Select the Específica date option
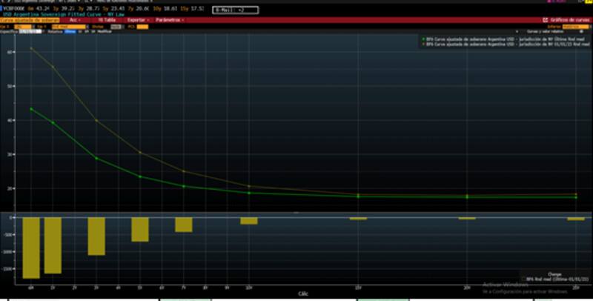The image size is (593, 301). tap(9, 32)
